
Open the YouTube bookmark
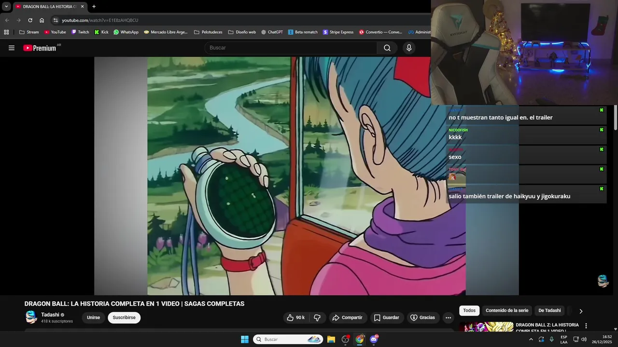[55, 32]
